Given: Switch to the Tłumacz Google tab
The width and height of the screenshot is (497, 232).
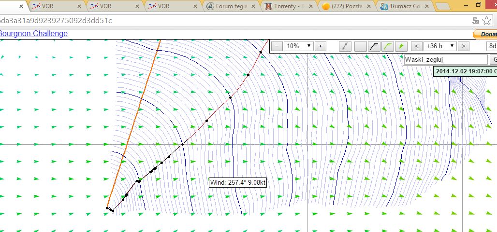Looking at the screenshot, I should (x=405, y=6).
